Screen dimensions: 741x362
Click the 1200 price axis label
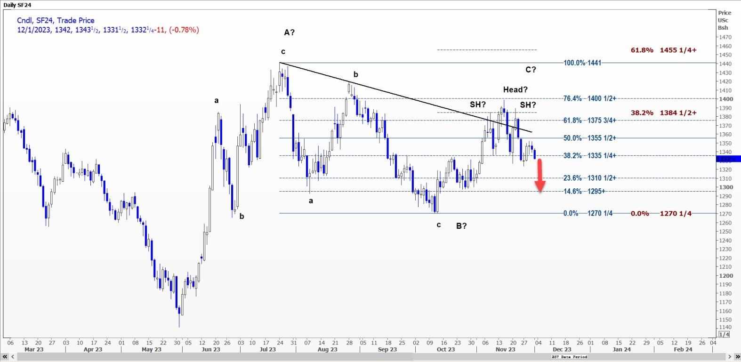point(725,276)
